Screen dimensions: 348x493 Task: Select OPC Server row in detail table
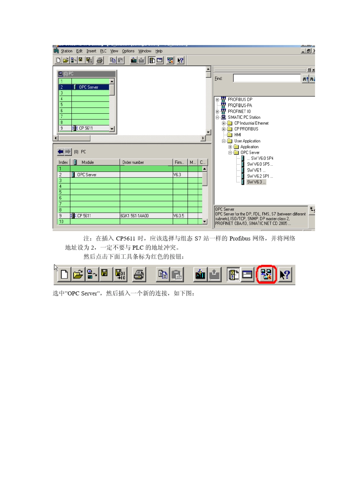pyautogui.click(x=130, y=175)
